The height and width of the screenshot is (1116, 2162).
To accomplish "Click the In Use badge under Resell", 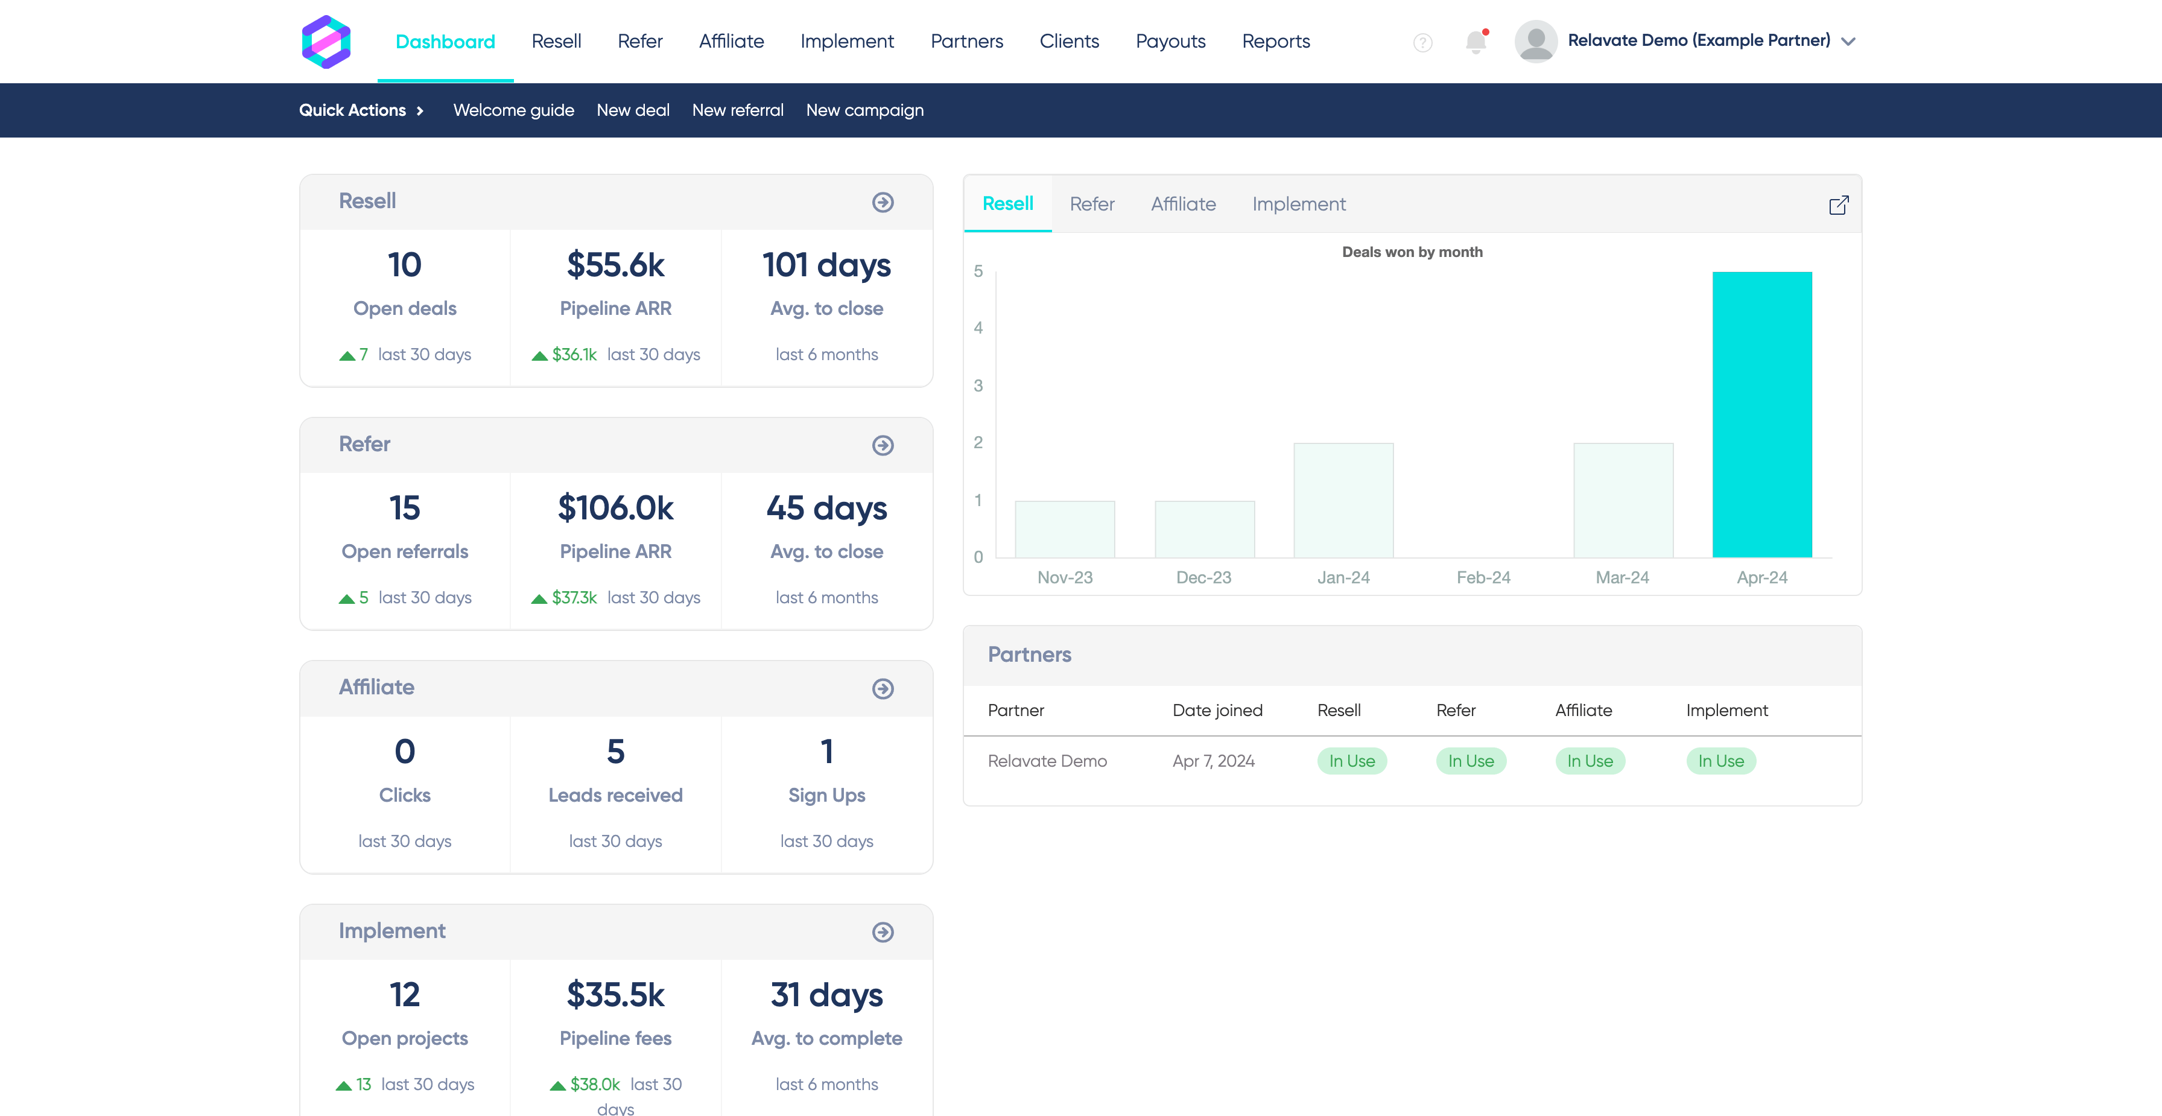I will point(1351,761).
